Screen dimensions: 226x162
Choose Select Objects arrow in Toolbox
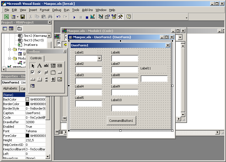pos(33,66)
